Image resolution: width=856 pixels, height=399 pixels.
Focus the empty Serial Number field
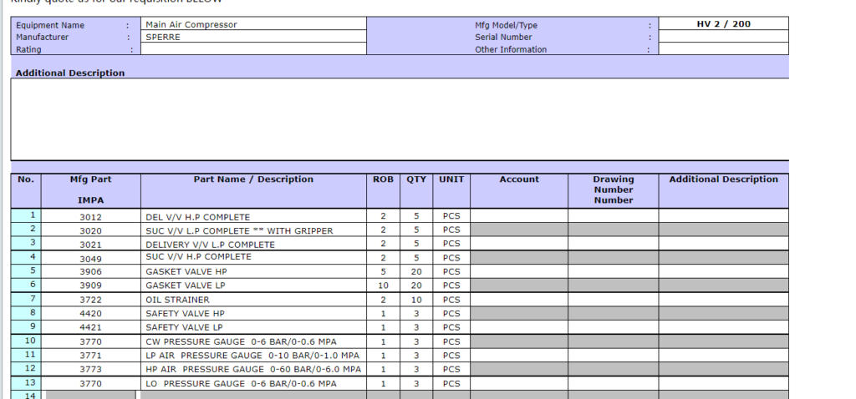(723, 37)
